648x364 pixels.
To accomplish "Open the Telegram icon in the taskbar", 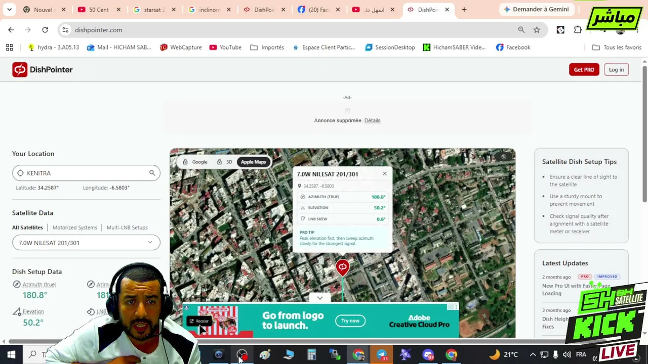I will point(382,354).
